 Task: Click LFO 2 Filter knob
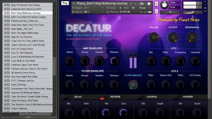click(x=151, y=85)
